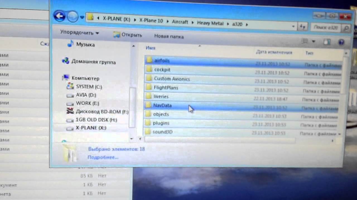Select the liveries folder icon
Image resolution: width=357 pixels, height=200 pixels.
click(x=149, y=96)
